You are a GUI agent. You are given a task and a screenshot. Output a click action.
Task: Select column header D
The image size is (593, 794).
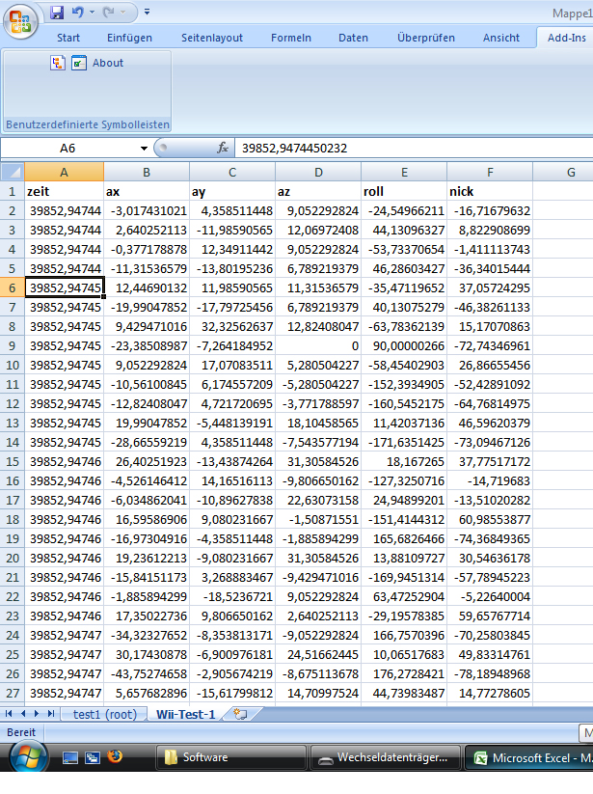pyautogui.click(x=318, y=172)
